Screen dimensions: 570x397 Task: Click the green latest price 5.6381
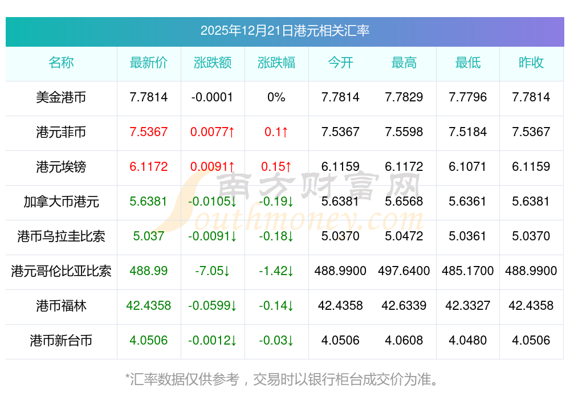(x=149, y=201)
